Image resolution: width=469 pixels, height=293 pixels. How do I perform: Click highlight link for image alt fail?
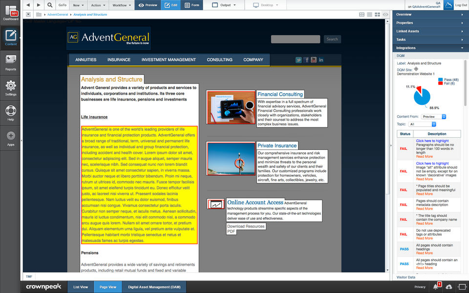pos(432,164)
